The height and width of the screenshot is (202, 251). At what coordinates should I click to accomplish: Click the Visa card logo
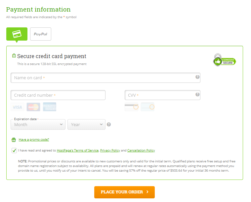click(17, 107)
